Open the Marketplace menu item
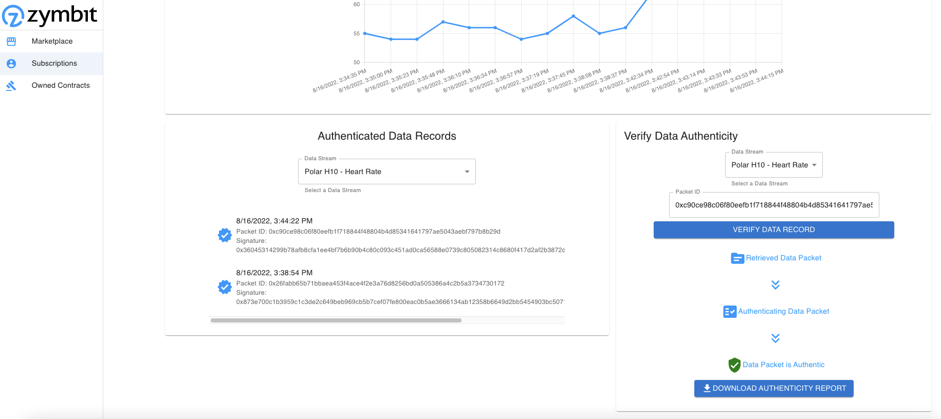941x419 pixels. coord(51,41)
